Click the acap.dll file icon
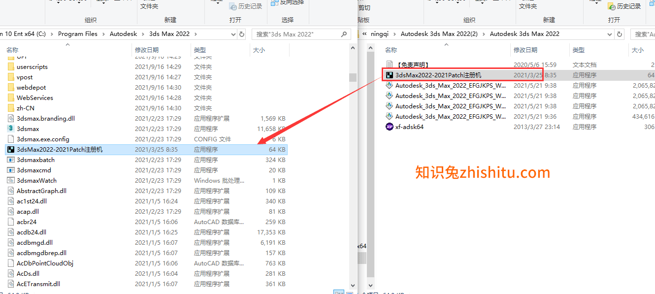This screenshot has height=294, width=655. click(11, 212)
